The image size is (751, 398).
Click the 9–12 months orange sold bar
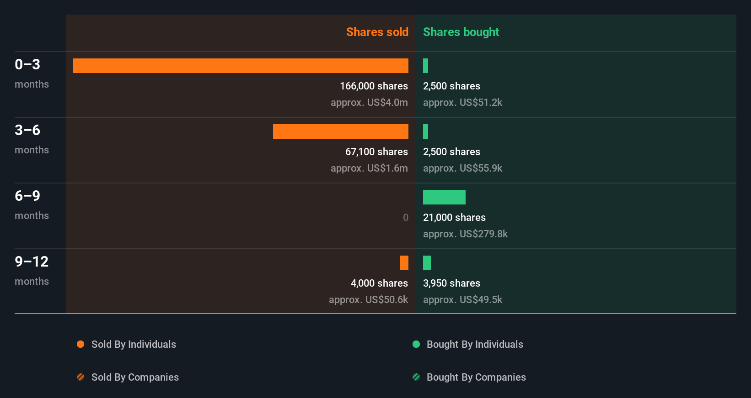[404, 263]
